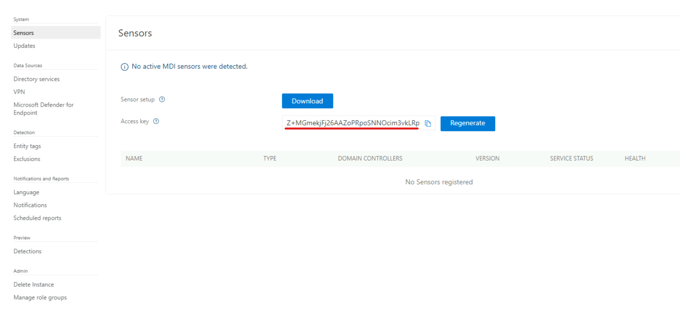Download the sensor setup package
The height and width of the screenshot is (320, 680).
pyautogui.click(x=307, y=101)
